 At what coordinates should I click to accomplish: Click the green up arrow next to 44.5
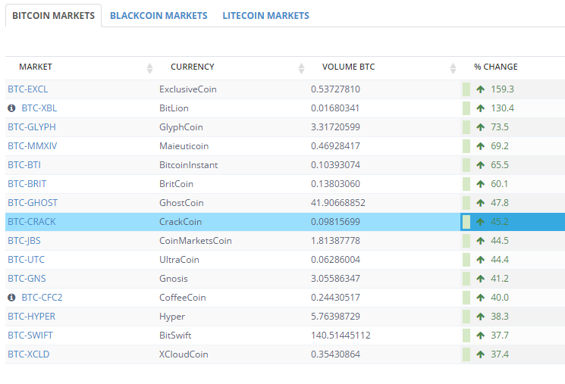(x=480, y=241)
